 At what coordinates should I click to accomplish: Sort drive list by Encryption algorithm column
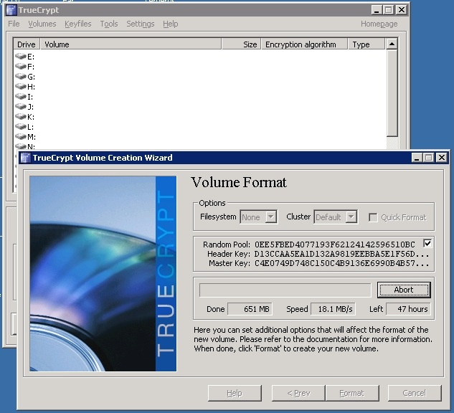(x=301, y=44)
